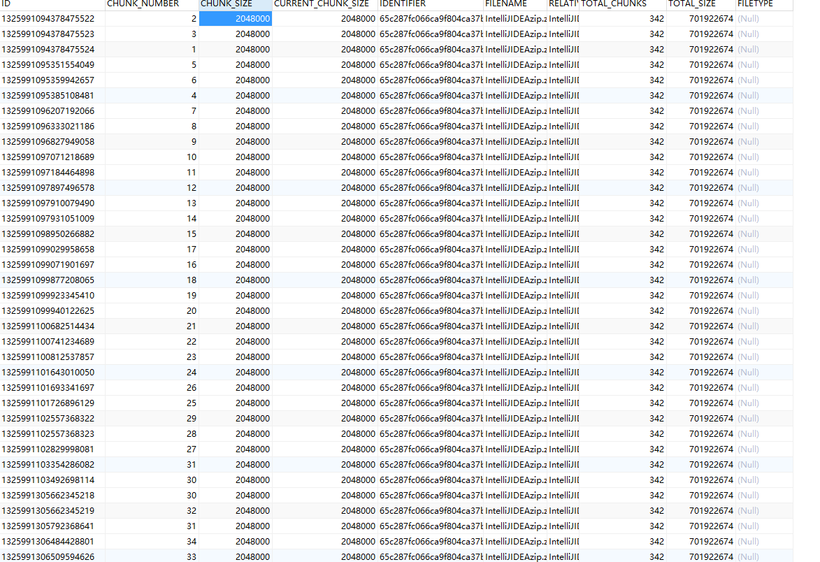Click the FILENAME column header

[515, 4]
